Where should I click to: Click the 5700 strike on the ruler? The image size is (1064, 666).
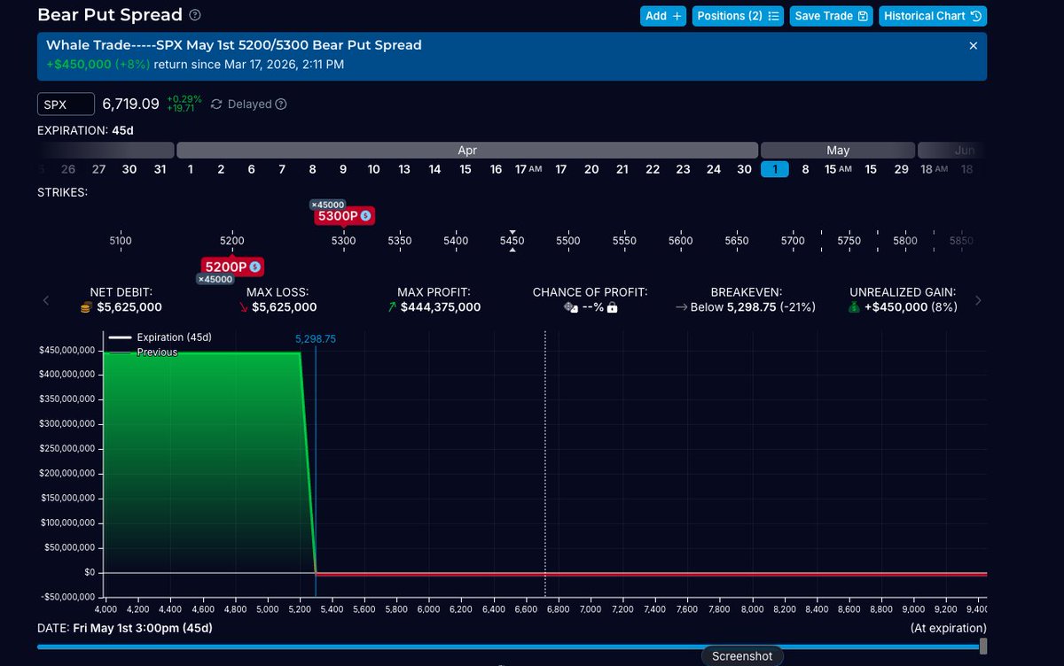pyautogui.click(x=793, y=241)
